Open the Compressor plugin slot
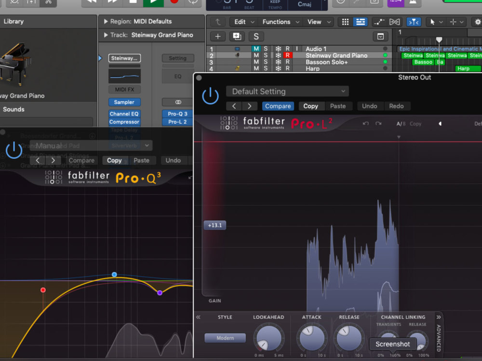This screenshot has width=482, height=361. click(124, 122)
